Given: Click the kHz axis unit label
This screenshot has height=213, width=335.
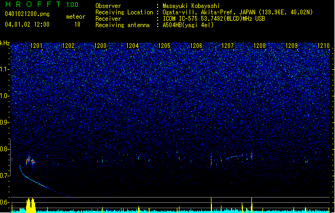Looking at the screenshot, I should 5,43.
